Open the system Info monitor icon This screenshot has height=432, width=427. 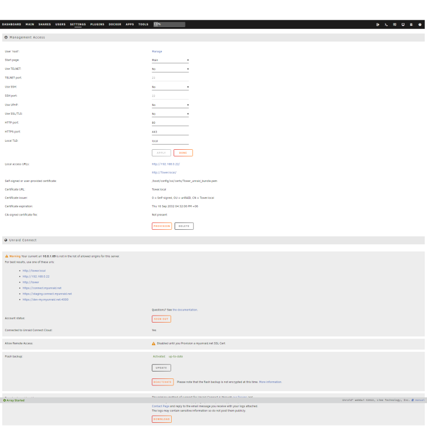point(403,25)
